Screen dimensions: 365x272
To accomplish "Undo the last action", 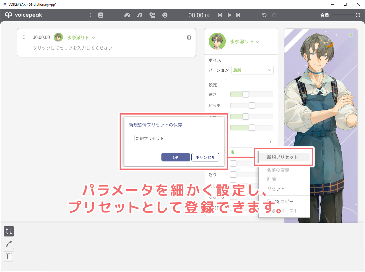I will tap(264, 15).
